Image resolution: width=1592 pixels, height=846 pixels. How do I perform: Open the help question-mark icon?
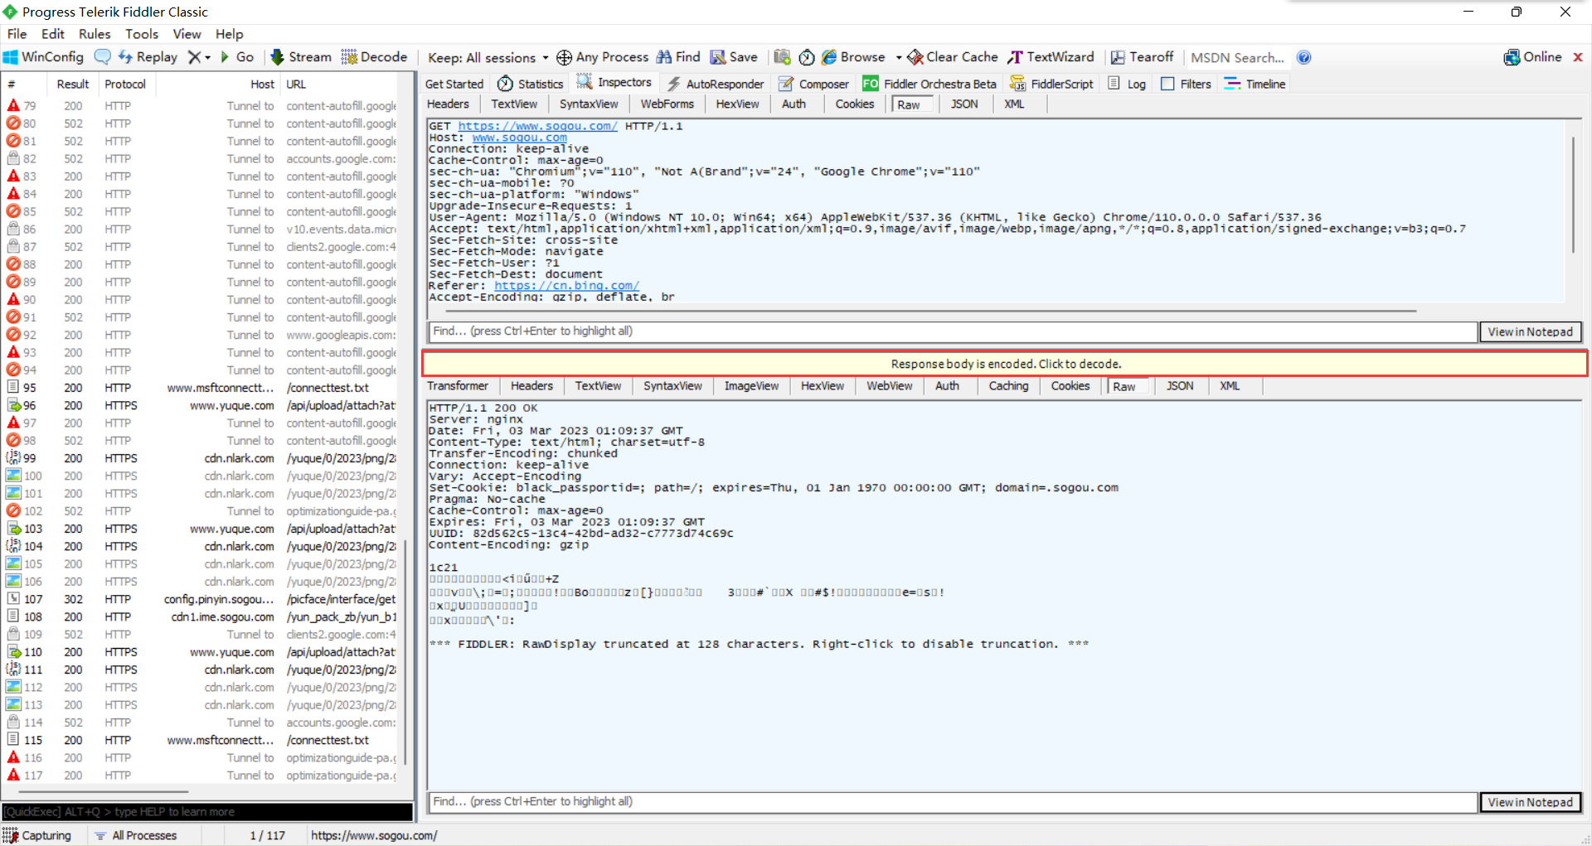coord(1303,57)
